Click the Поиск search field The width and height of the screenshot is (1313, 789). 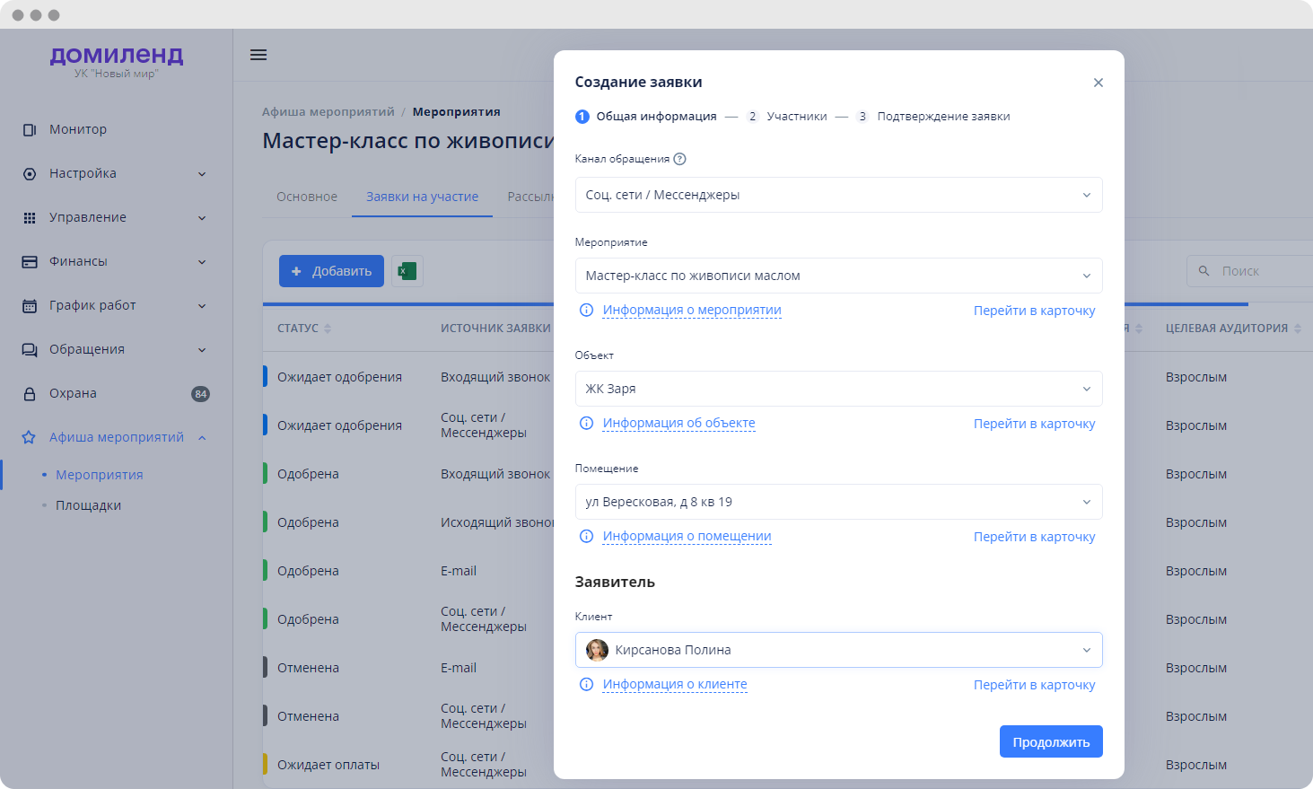(1249, 271)
